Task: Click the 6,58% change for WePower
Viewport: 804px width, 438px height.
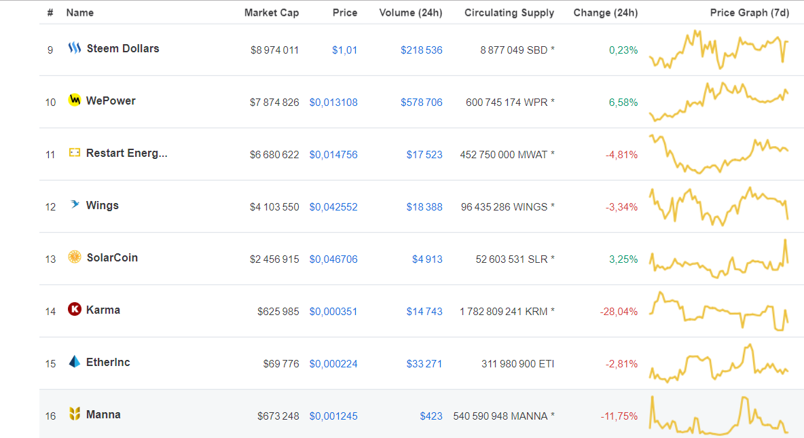Action: (x=623, y=103)
